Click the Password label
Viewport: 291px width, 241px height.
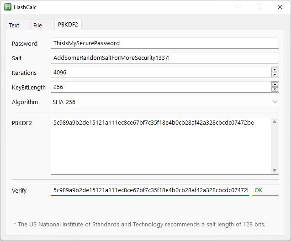tap(25, 44)
